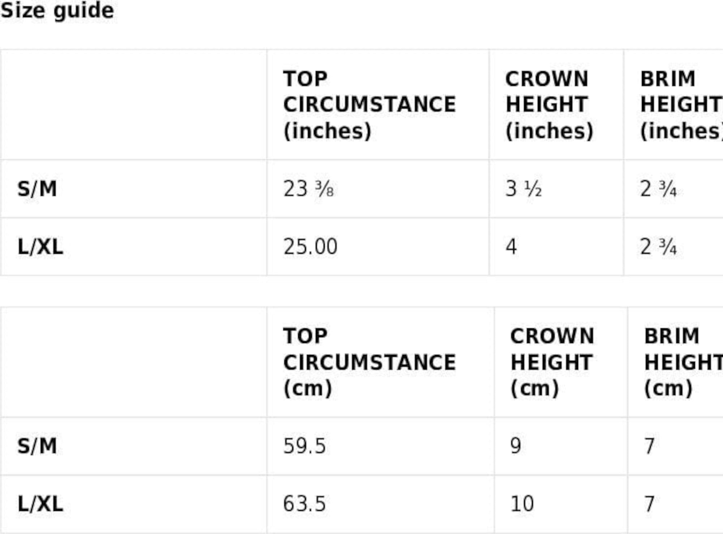Viewport: 723px width, 534px height.
Task: Select the Top Circumstance (cm) column header
Action: click(369, 362)
